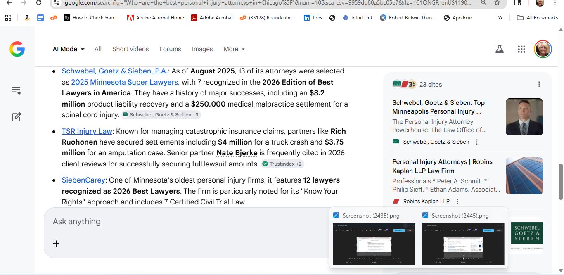This screenshot has width=564, height=275.
Task: Open the Google Docs bookmark icon
Action: (40, 18)
